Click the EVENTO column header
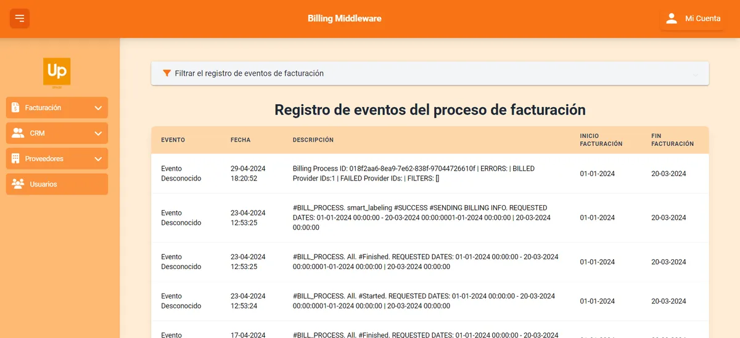This screenshot has height=338, width=740. point(173,140)
